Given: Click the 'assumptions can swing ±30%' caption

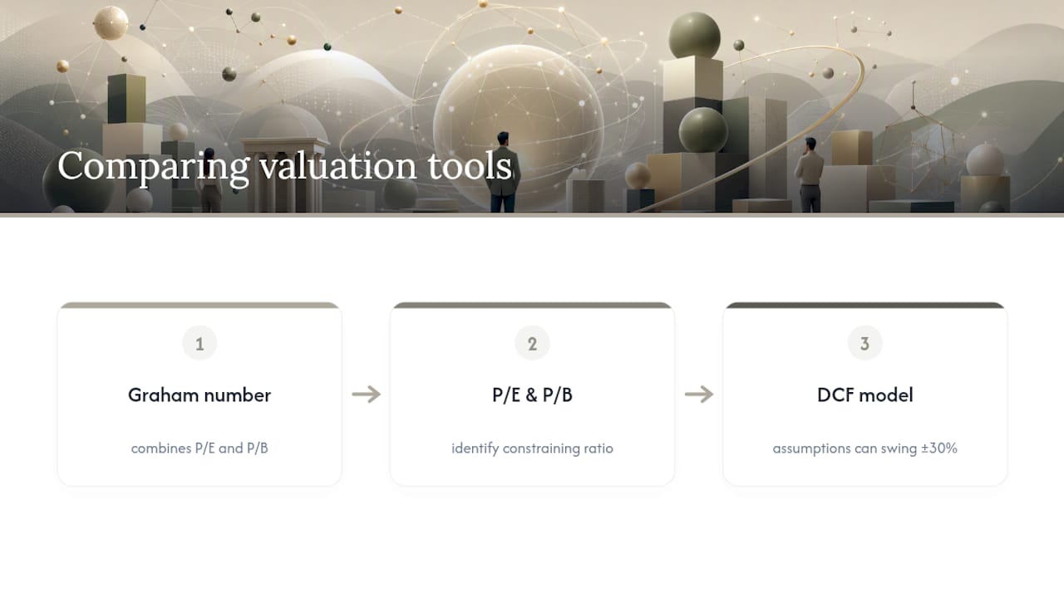Looking at the screenshot, I should 864,448.
